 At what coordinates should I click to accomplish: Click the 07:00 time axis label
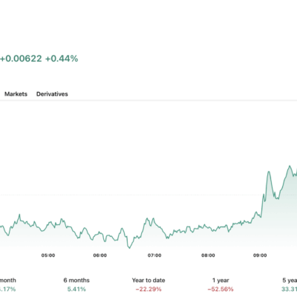(x=154, y=255)
